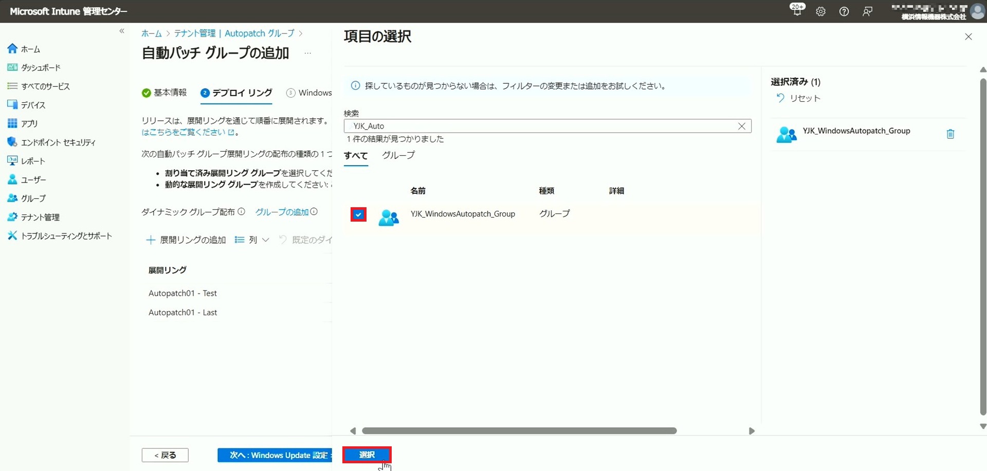
Task: Select the Autopatch01 - Last ring row
Action: [x=182, y=312]
